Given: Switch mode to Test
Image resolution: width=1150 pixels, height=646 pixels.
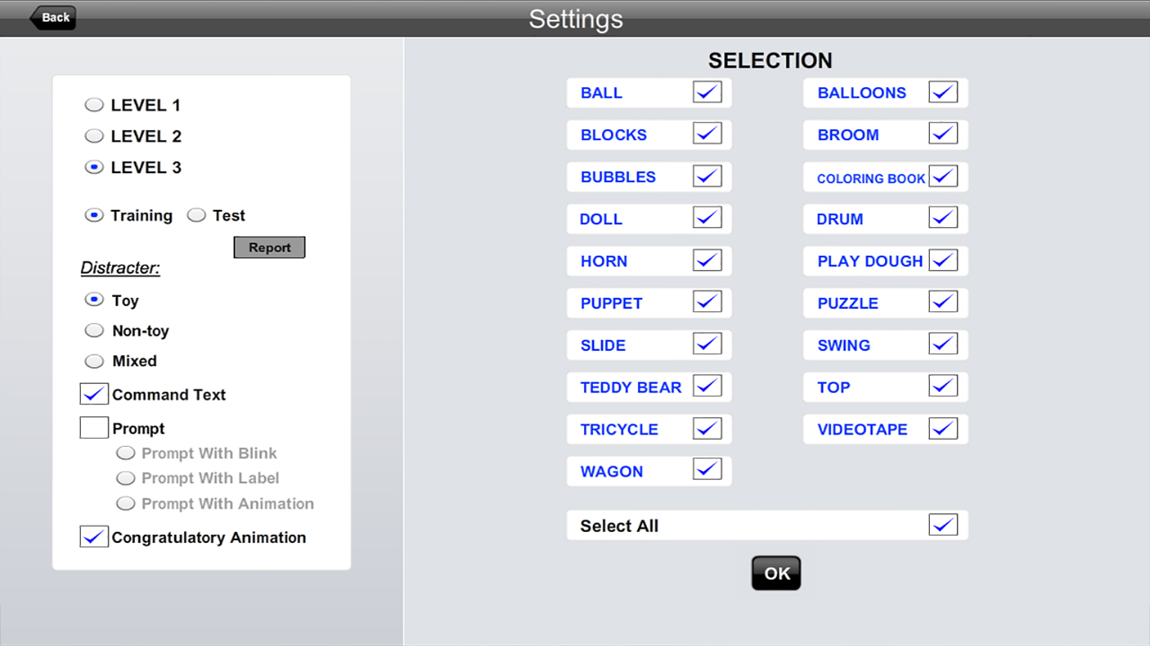Looking at the screenshot, I should coord(197,215).
